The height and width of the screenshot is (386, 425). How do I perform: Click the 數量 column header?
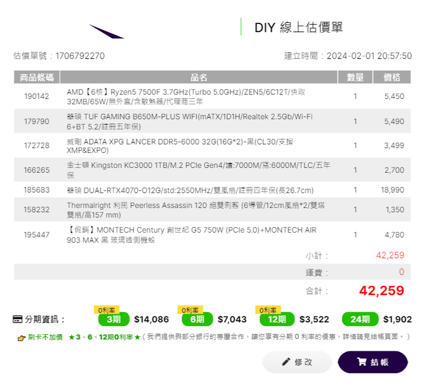pyautogui.click(x=355, y=77)
